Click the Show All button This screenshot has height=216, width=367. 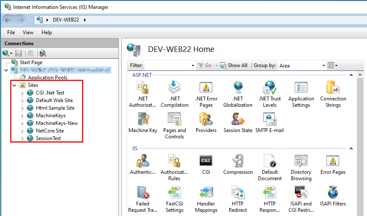[x=234, y=65]
